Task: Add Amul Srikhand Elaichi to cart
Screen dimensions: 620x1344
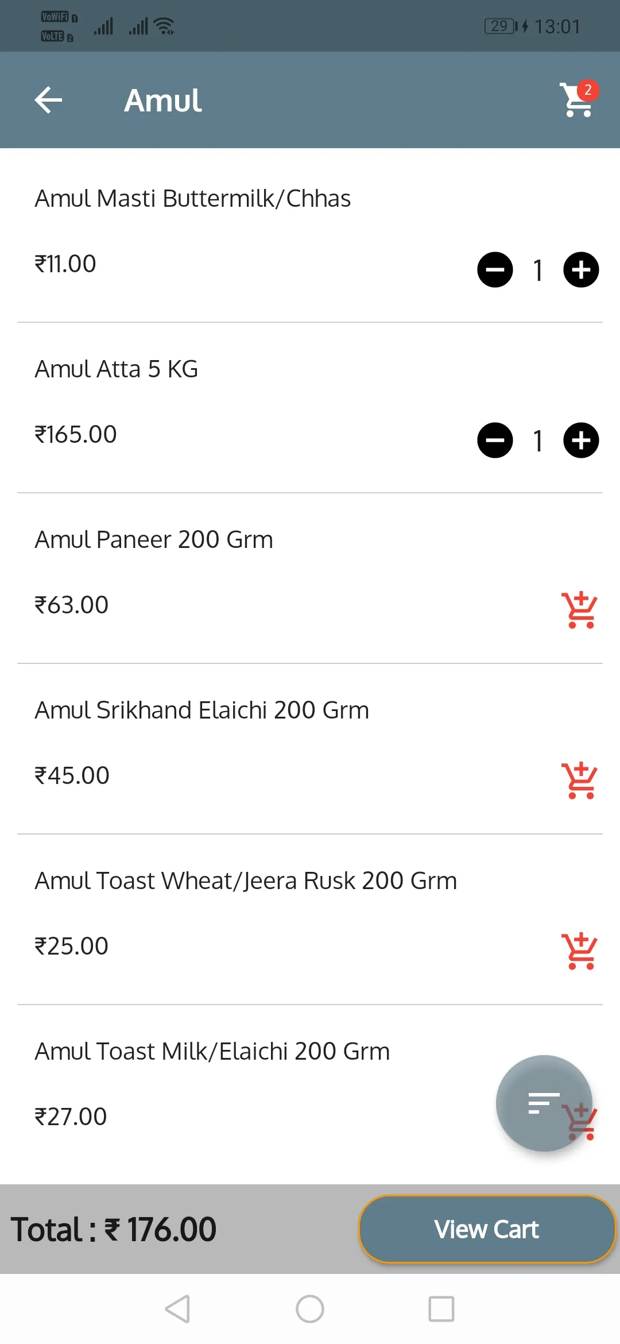Action: [579, 781]
